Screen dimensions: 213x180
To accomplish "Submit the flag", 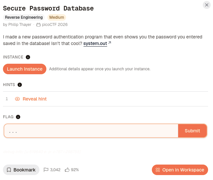I will (192, 131).
